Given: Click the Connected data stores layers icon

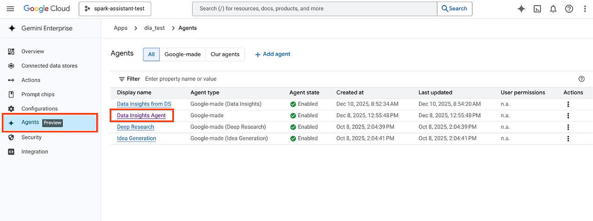Looking at the screenshot, I should click(12, 66).
